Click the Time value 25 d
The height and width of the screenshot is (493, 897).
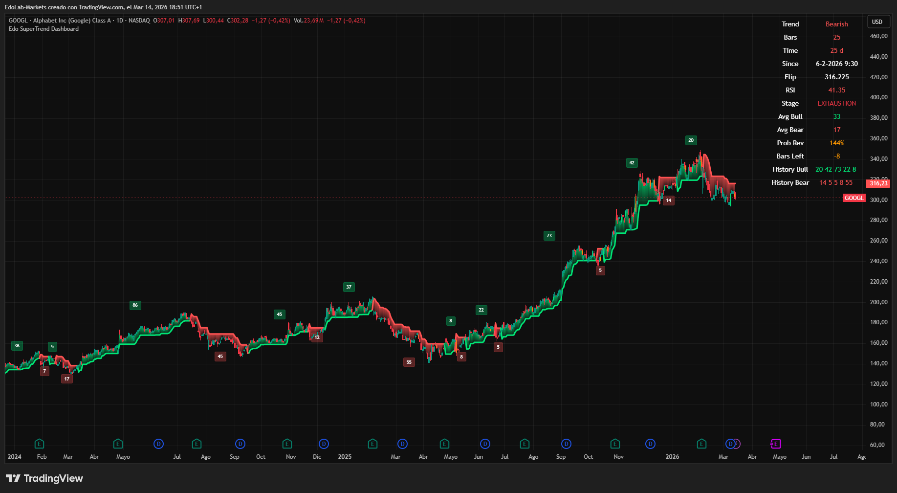[837, 50]
